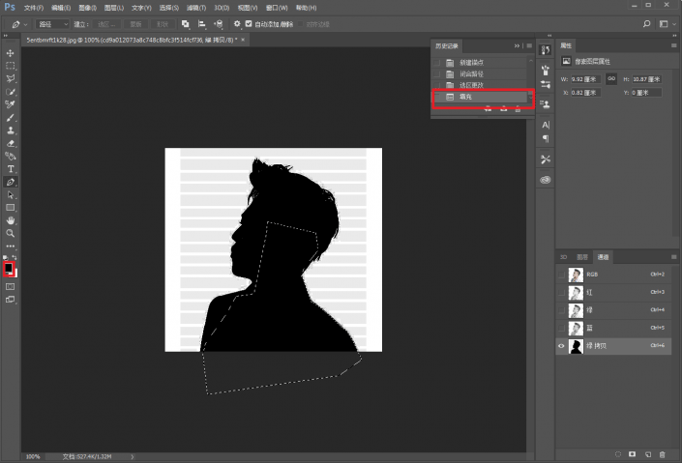682x463 pixels.
Task: Open the 文件(F) menu
Action: coord(34,8)
